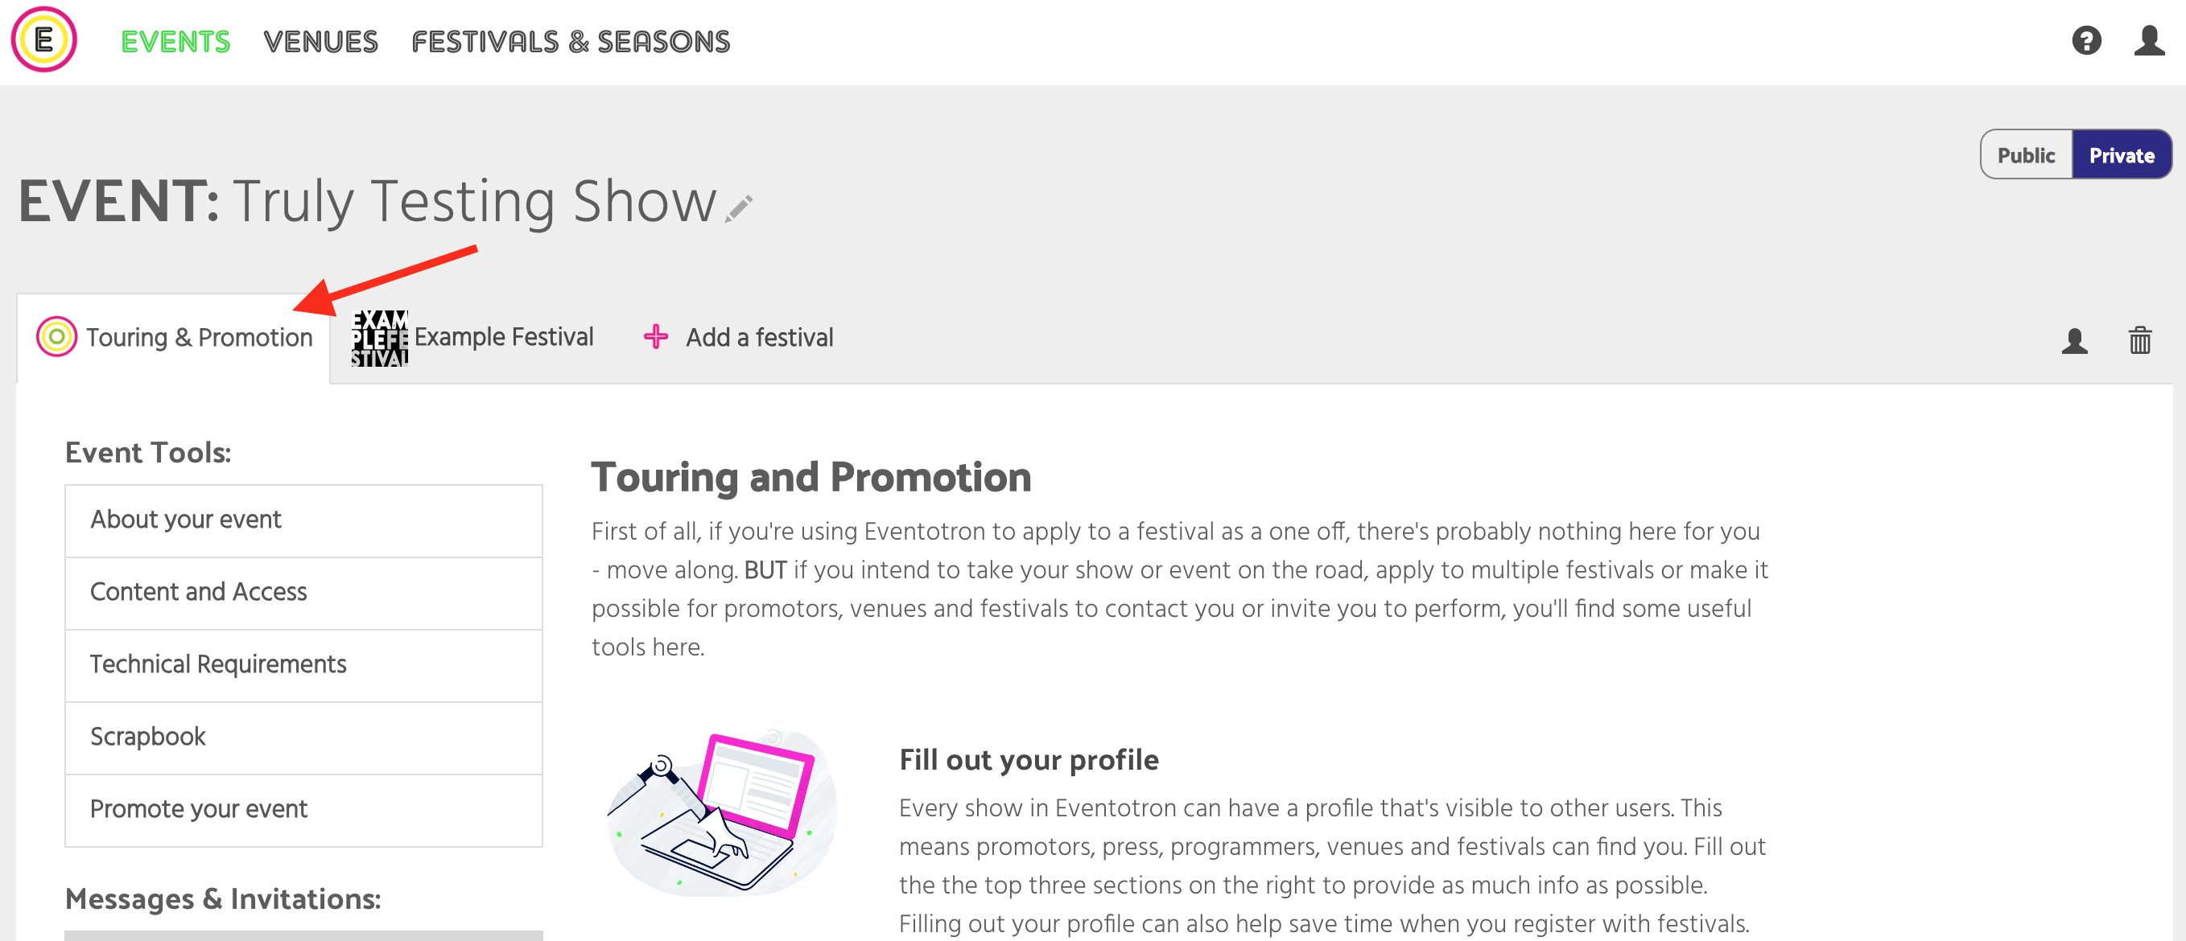Click the Eventotron E logo
The height and width of the screenshot is (941, 2186).
coord(43,40)
